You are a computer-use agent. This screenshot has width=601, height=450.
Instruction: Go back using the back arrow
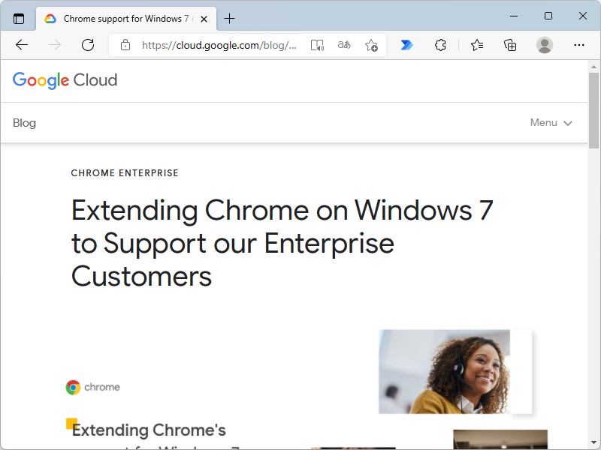click(x=22, y=45)
